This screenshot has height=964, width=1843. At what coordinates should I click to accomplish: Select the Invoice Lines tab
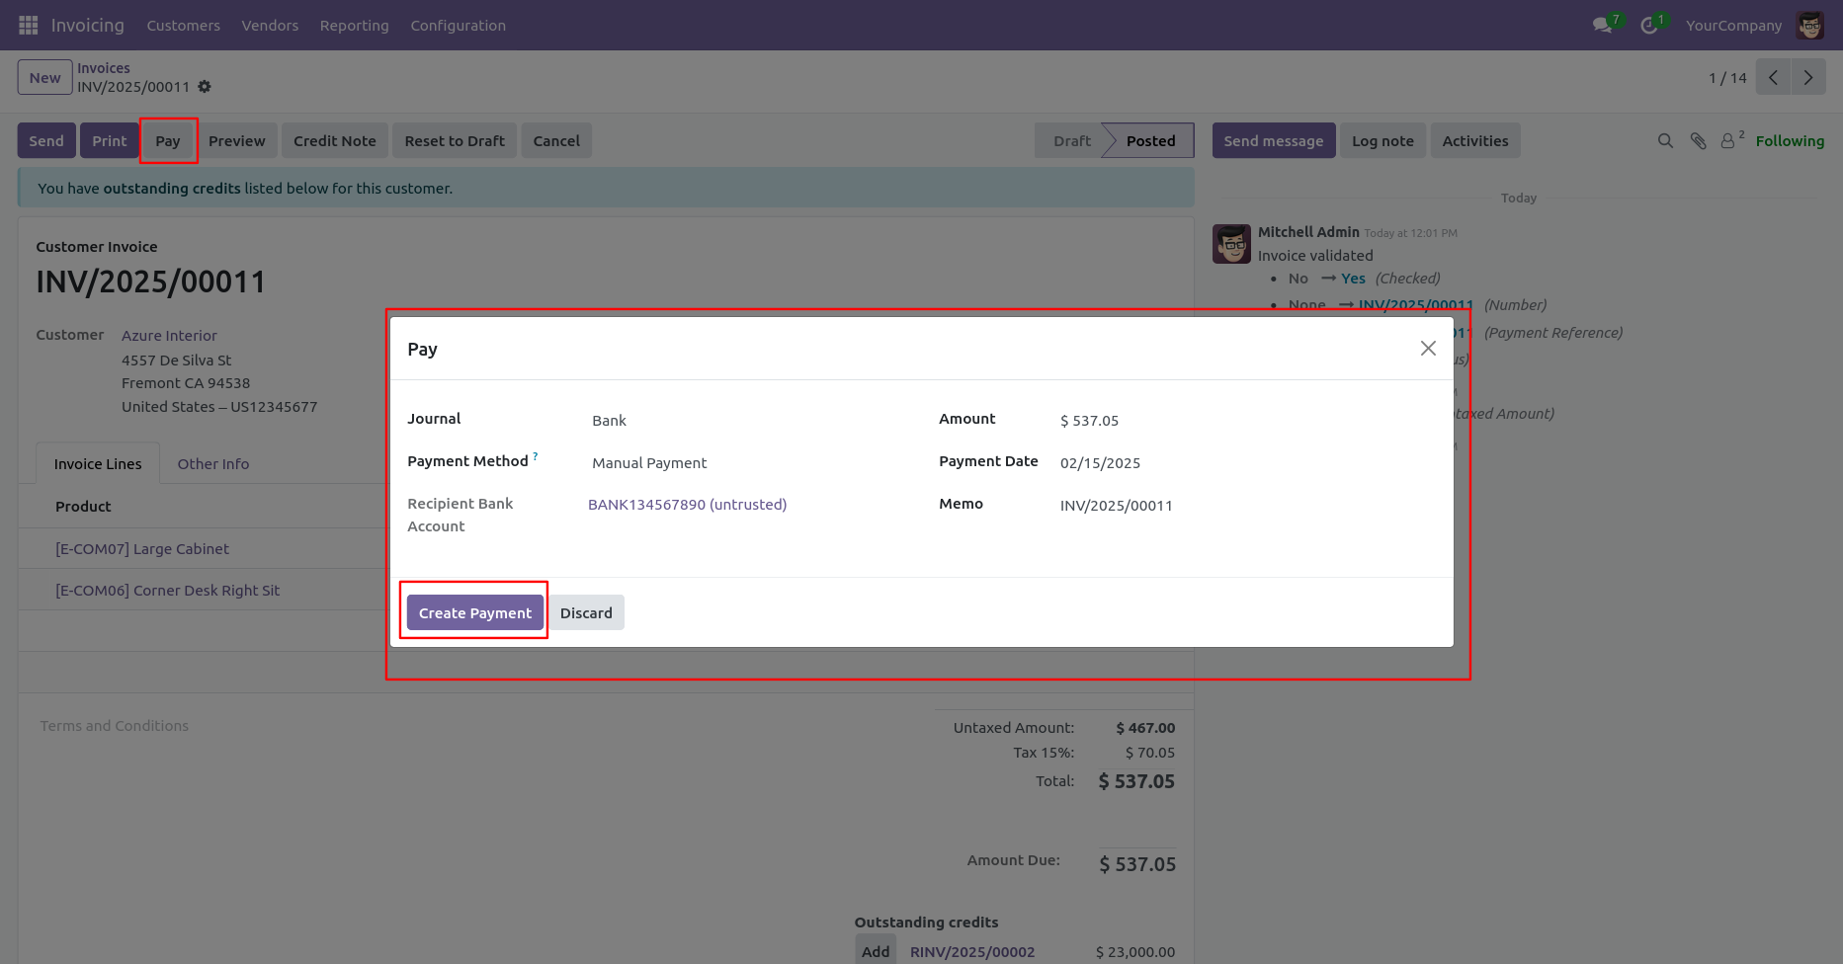click(x=98, y=464)
